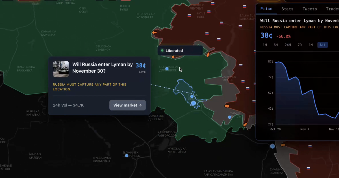
Task: Click the small blue marker above the Lyman label
Action: (x=192, y=97)
